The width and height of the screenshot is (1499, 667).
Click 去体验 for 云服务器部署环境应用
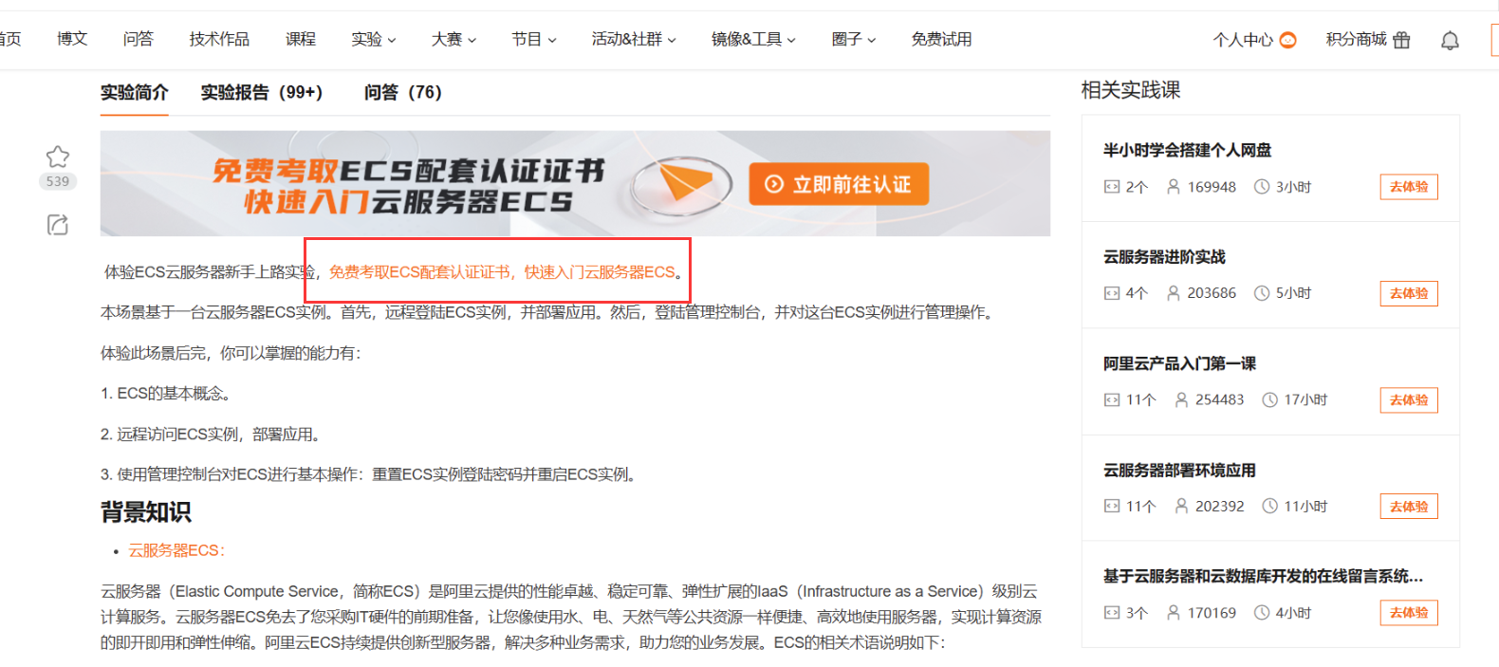(x=1409, y=507)
